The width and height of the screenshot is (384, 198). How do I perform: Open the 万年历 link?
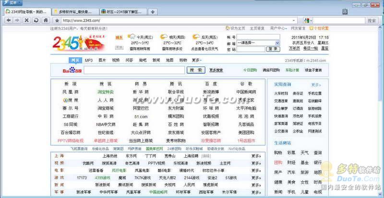(294, 48)
